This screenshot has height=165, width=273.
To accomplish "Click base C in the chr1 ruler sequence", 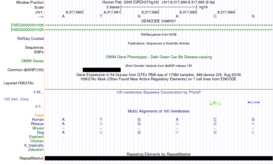I will tap(215, 16).
